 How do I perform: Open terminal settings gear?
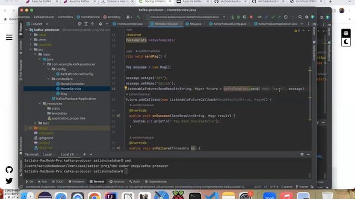[x=302, y=155]
